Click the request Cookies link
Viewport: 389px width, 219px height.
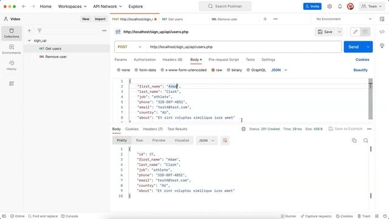pyautogui.click(x=362, y=60)
